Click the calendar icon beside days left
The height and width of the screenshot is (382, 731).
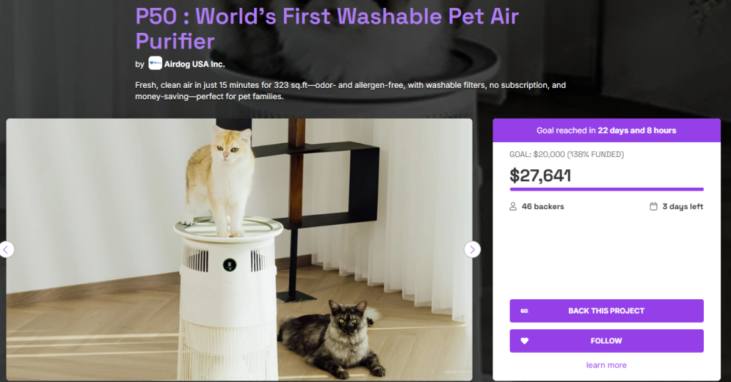[654, 206]
